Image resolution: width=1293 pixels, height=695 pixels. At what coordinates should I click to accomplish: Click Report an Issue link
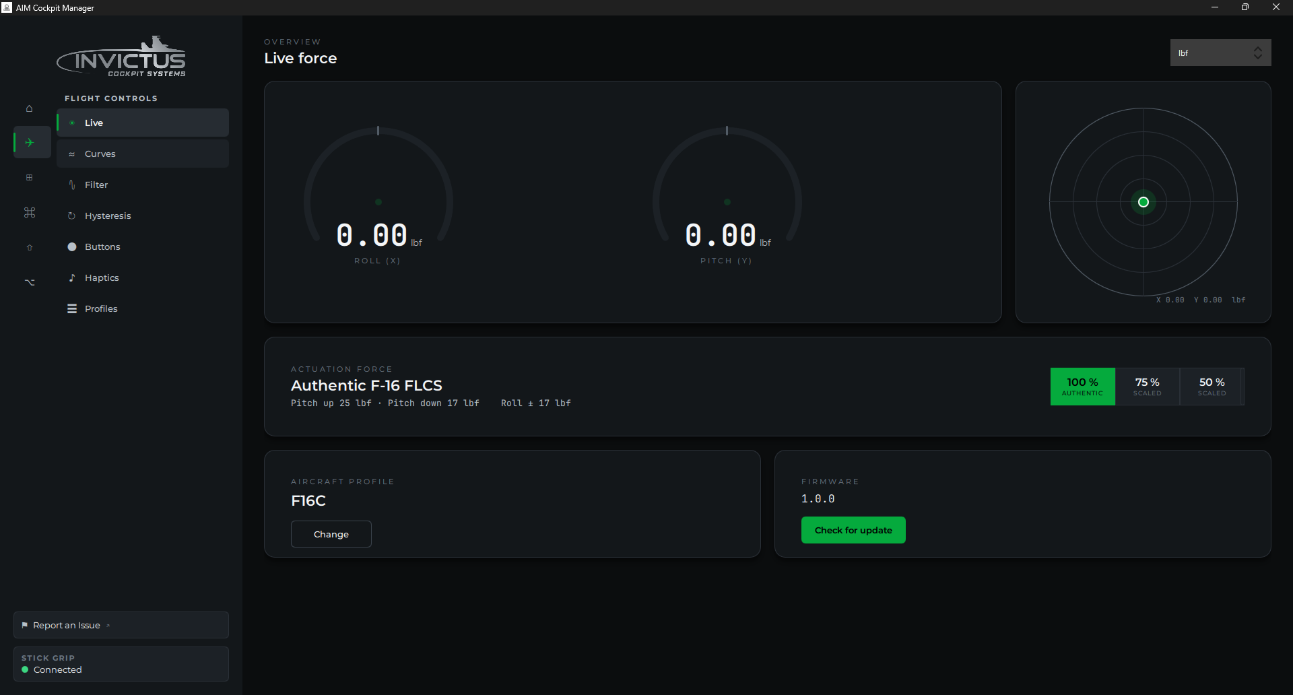tap(121, 625)
